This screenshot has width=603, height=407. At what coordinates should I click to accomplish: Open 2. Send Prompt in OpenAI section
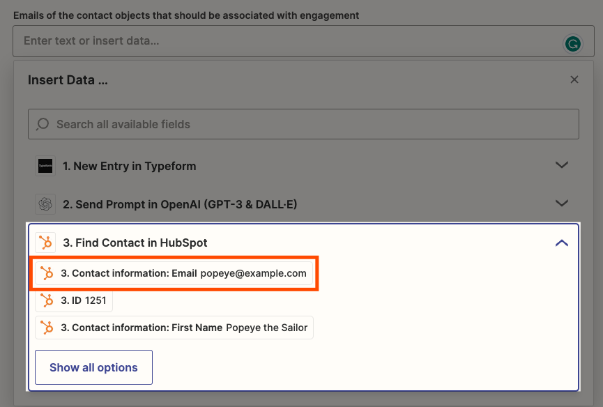coord(303,204)
